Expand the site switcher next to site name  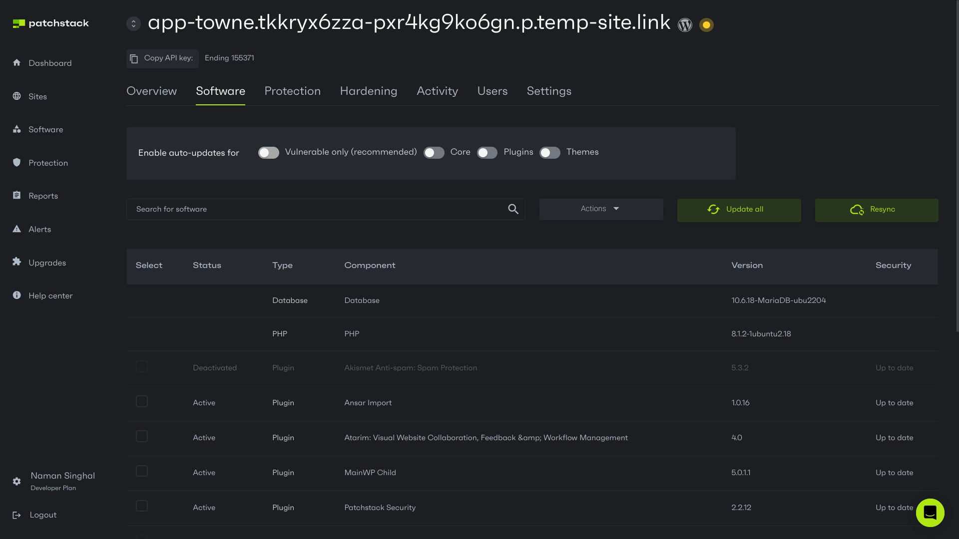[x=133, y=23]
